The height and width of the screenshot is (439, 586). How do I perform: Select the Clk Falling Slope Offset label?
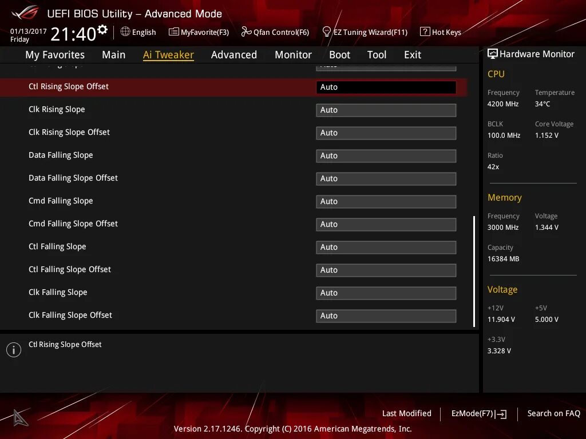point(70,315)
